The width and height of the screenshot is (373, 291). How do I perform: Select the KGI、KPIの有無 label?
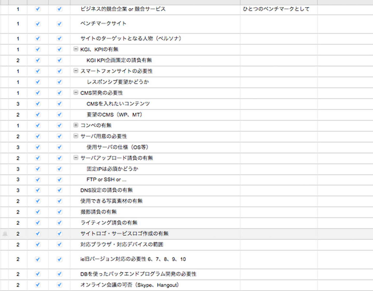(x=99, y=49)
